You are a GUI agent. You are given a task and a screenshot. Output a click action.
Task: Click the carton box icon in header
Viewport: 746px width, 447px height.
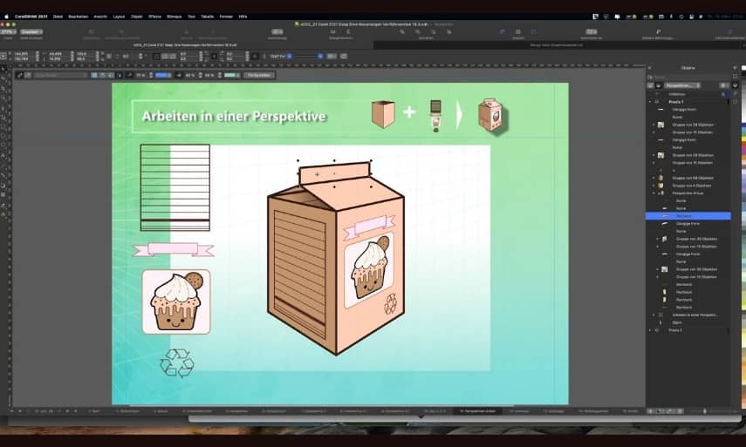(383, 114)
